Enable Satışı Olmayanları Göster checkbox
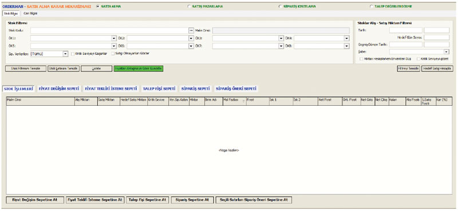Image resolution: width=458 pixels, height=211 pixels. 113,53
